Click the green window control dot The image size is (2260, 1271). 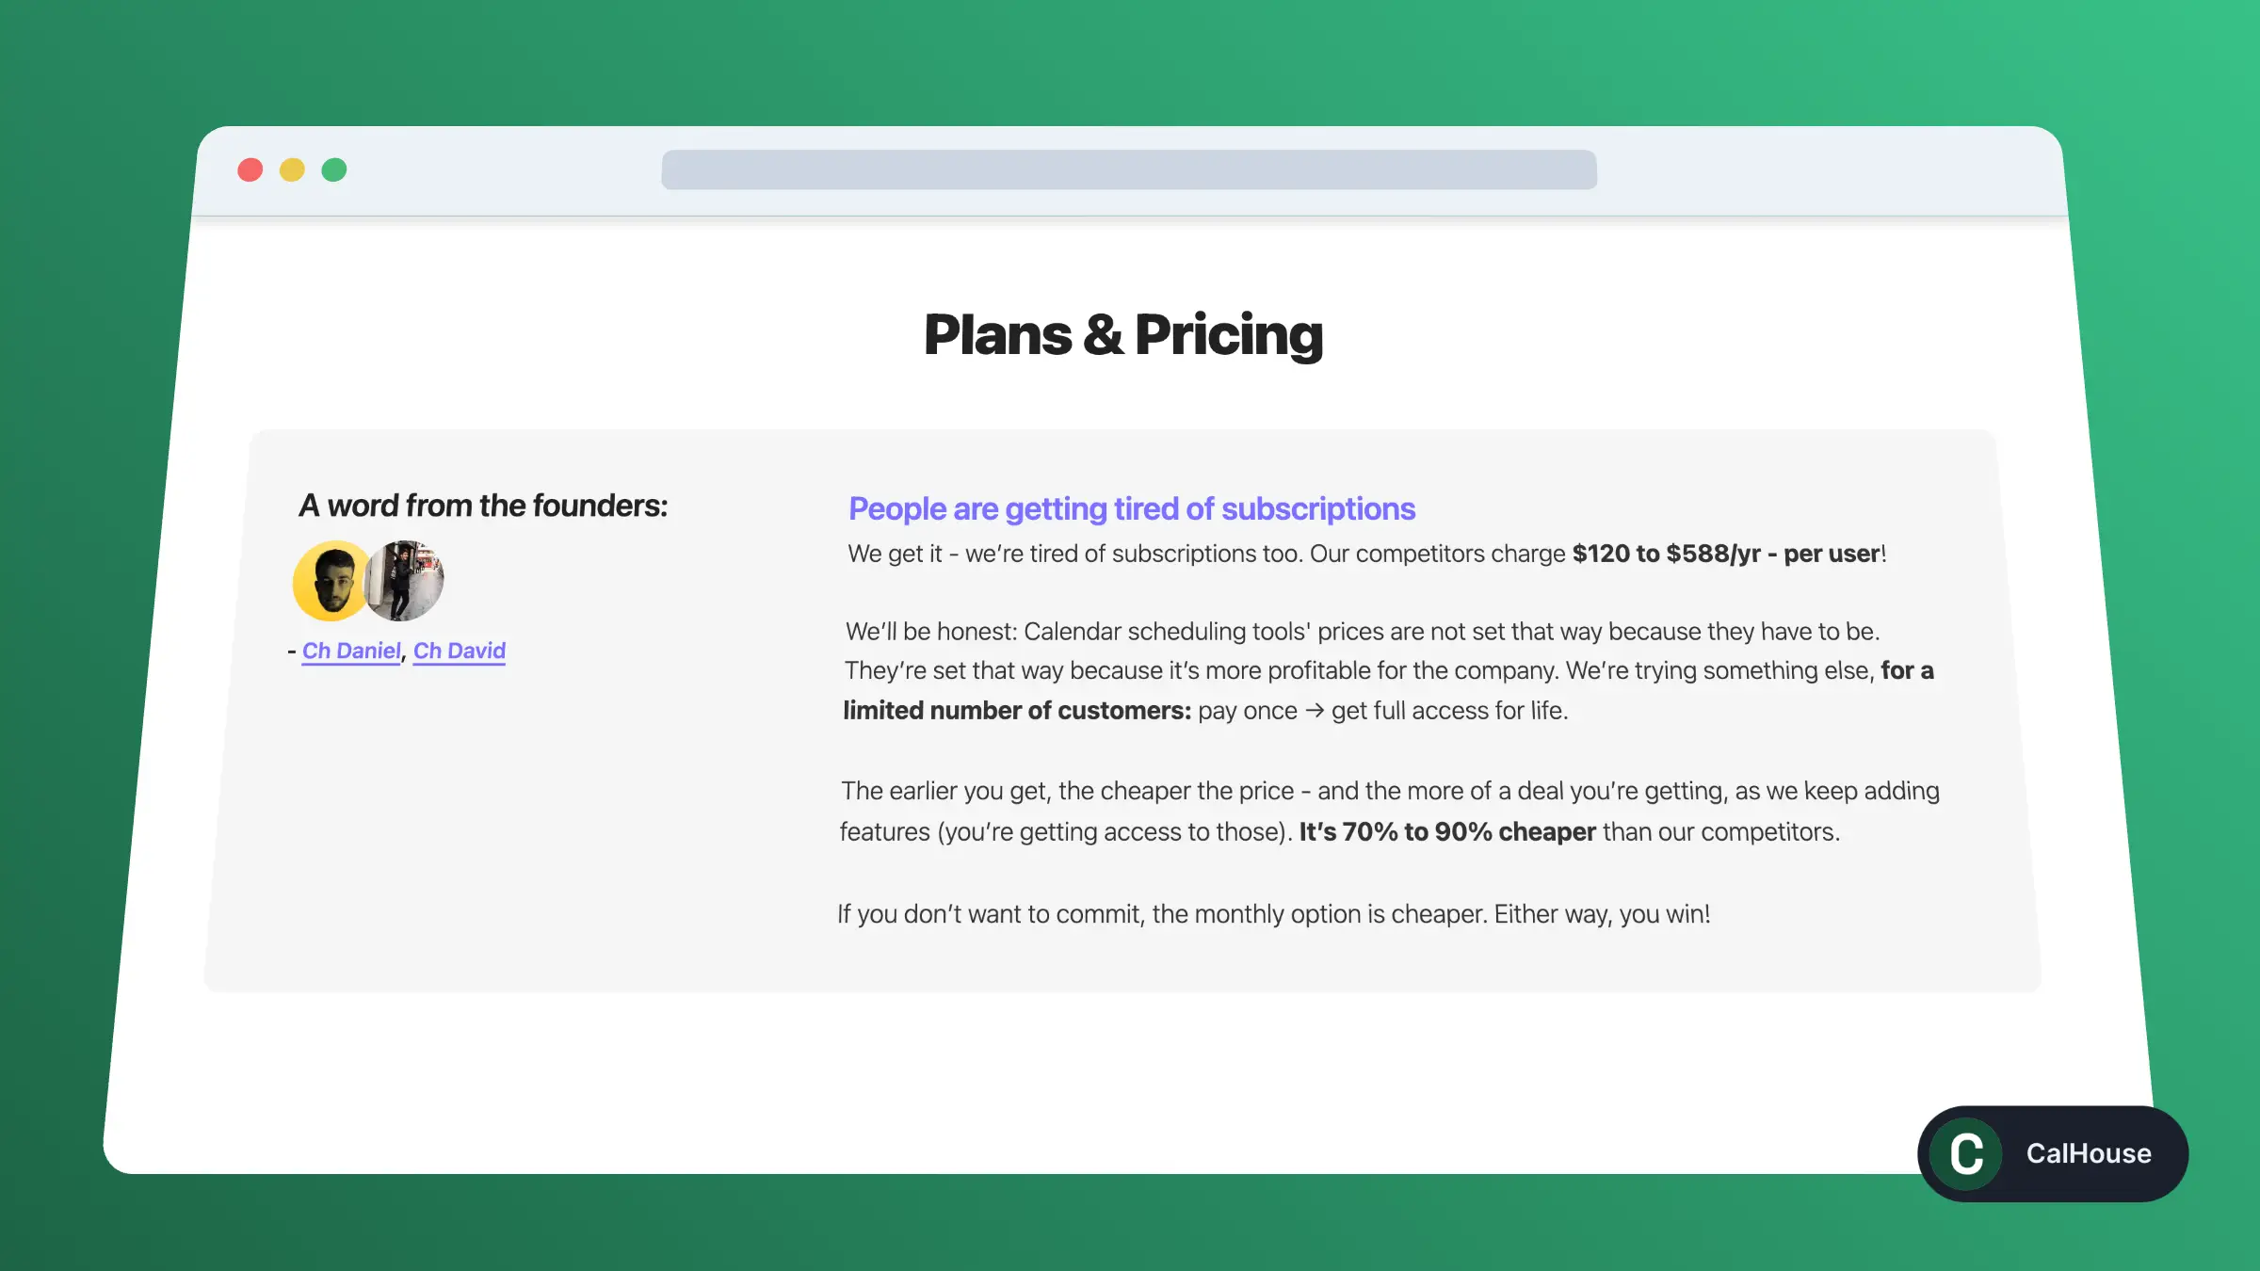coord(334,169)
